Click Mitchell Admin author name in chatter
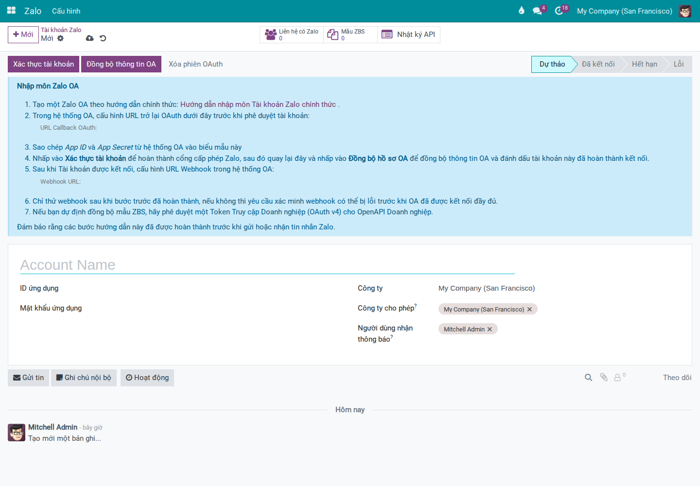Viewport: 700px width, 486px height. tap(52, 427)
